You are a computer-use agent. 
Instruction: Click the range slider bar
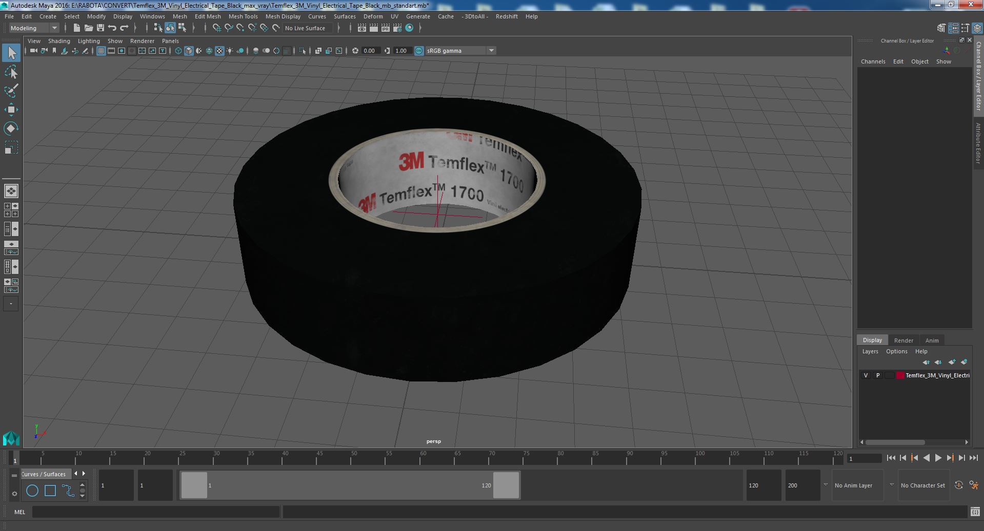350,485
